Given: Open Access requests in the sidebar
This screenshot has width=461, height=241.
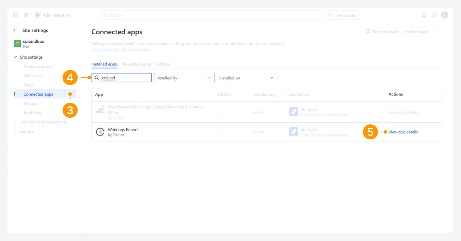Looking at the screenshot, I should 38,66.
